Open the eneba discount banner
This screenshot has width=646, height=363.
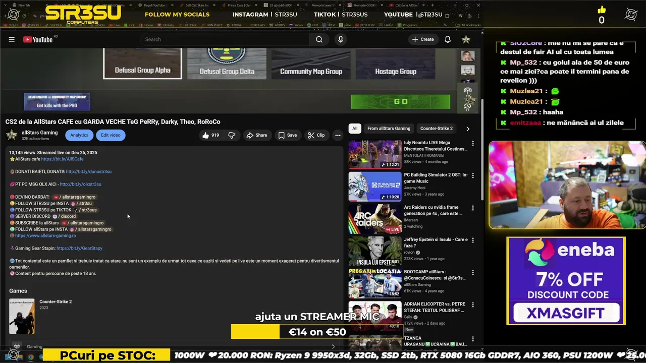coord(566,281)
